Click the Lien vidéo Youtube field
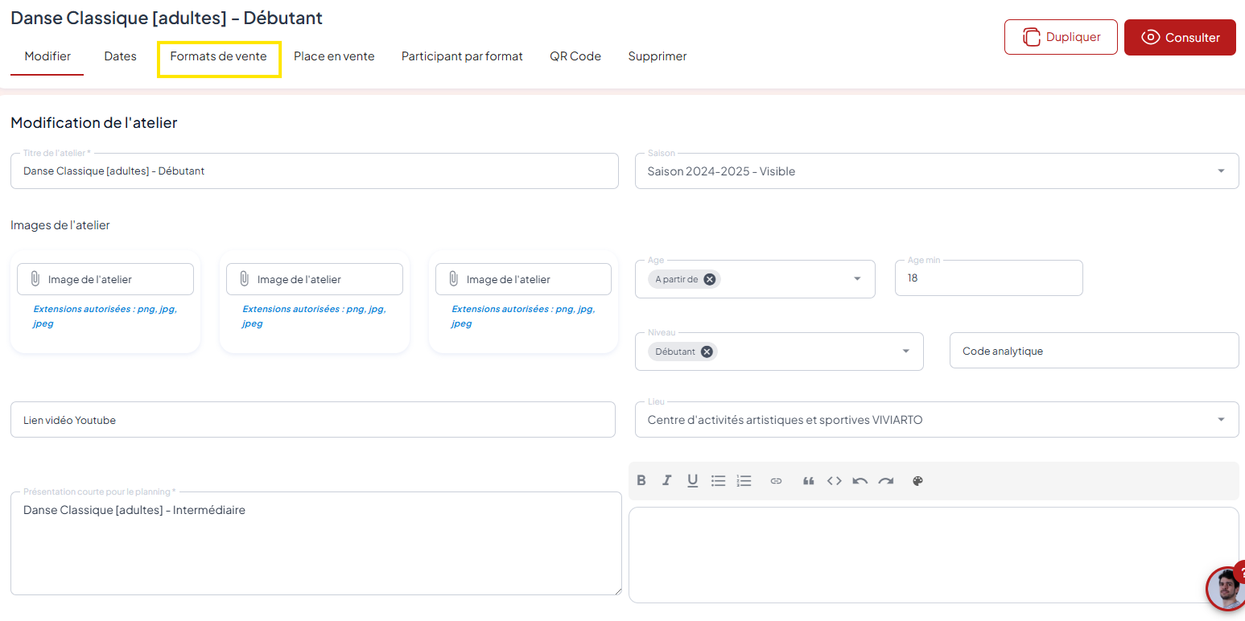This screenshot has height=621, width=1245. click(312, 420)
